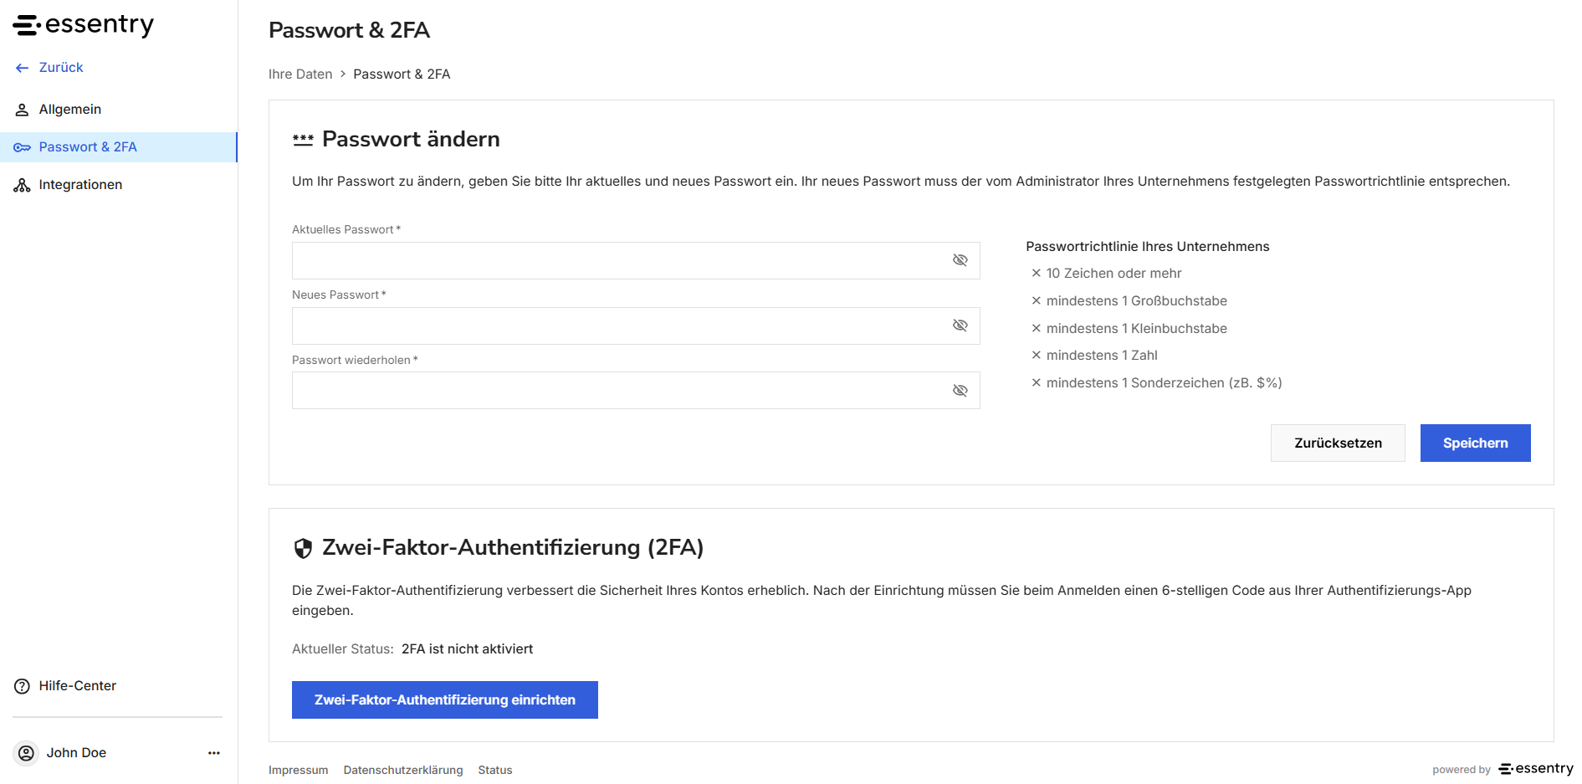
Task: Click the shield icon beside 2FA heading
Action: point(303,548)
